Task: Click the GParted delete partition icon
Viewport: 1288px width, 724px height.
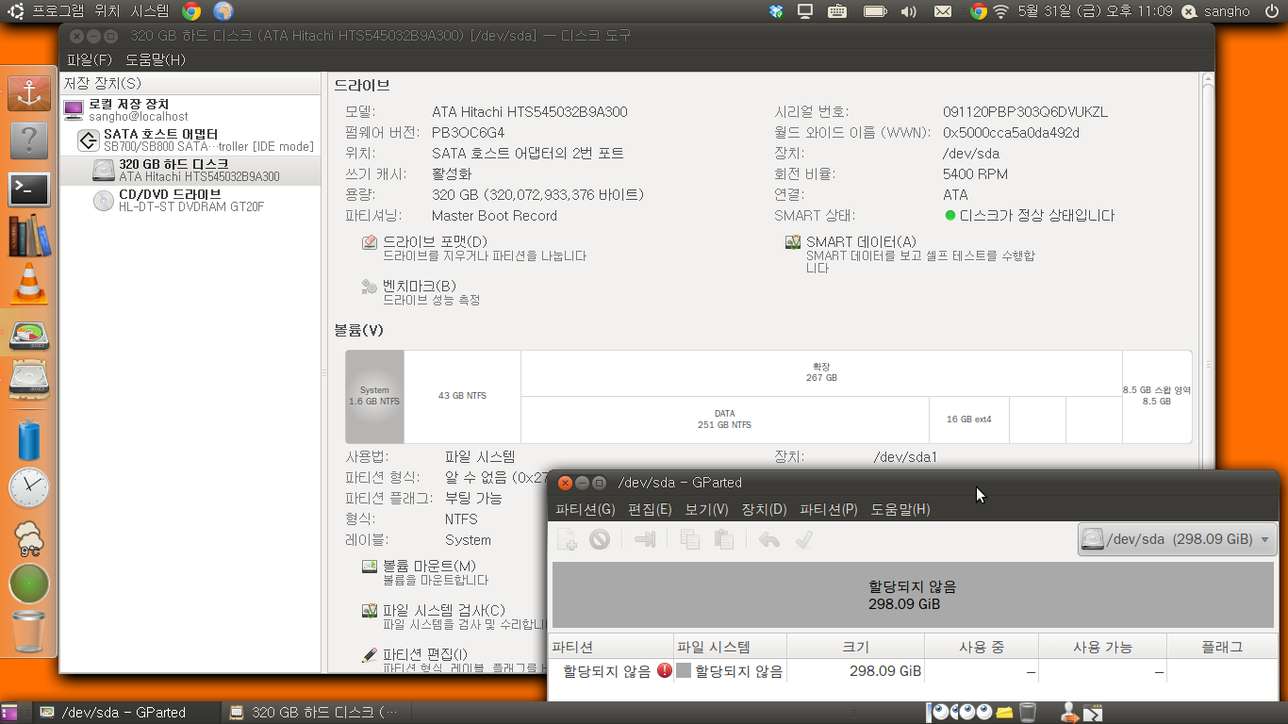Action: [600, 539]
